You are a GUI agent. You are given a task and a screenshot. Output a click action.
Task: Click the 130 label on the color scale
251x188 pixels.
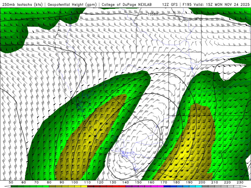pyautogui.click(x=113, y=182)
